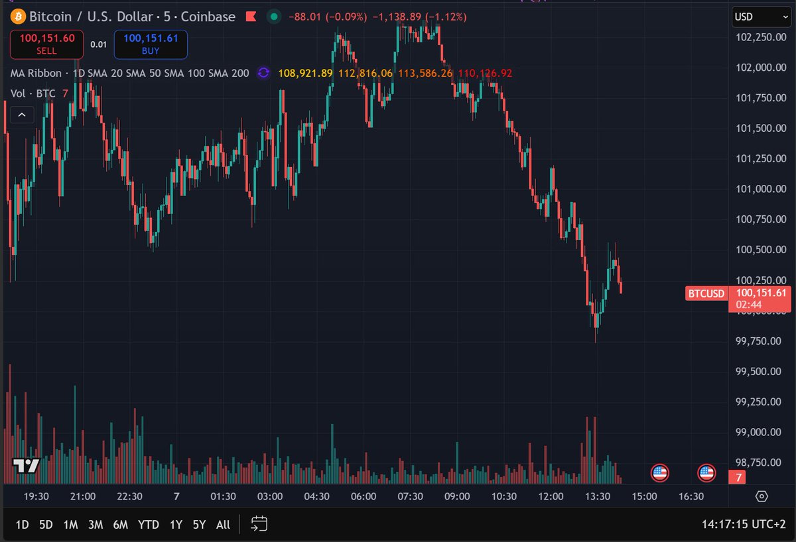This screenshot has height=542, width=796.
Task: Select the 1Y time range
Action: [x=176, y=524]
